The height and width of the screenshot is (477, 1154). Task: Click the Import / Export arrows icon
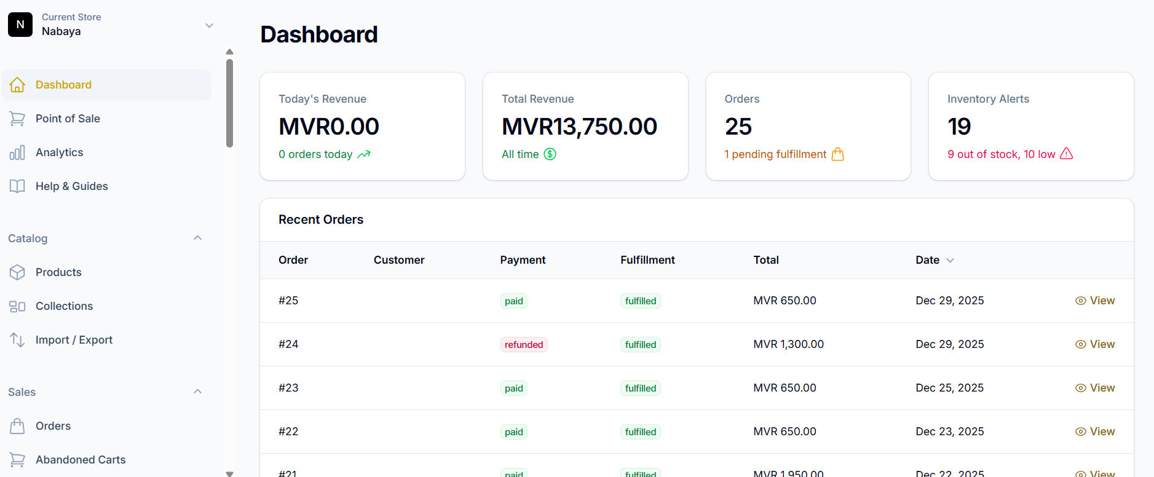coord(17,340)
